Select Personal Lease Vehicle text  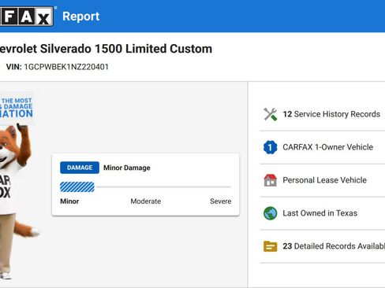[324, 180]
